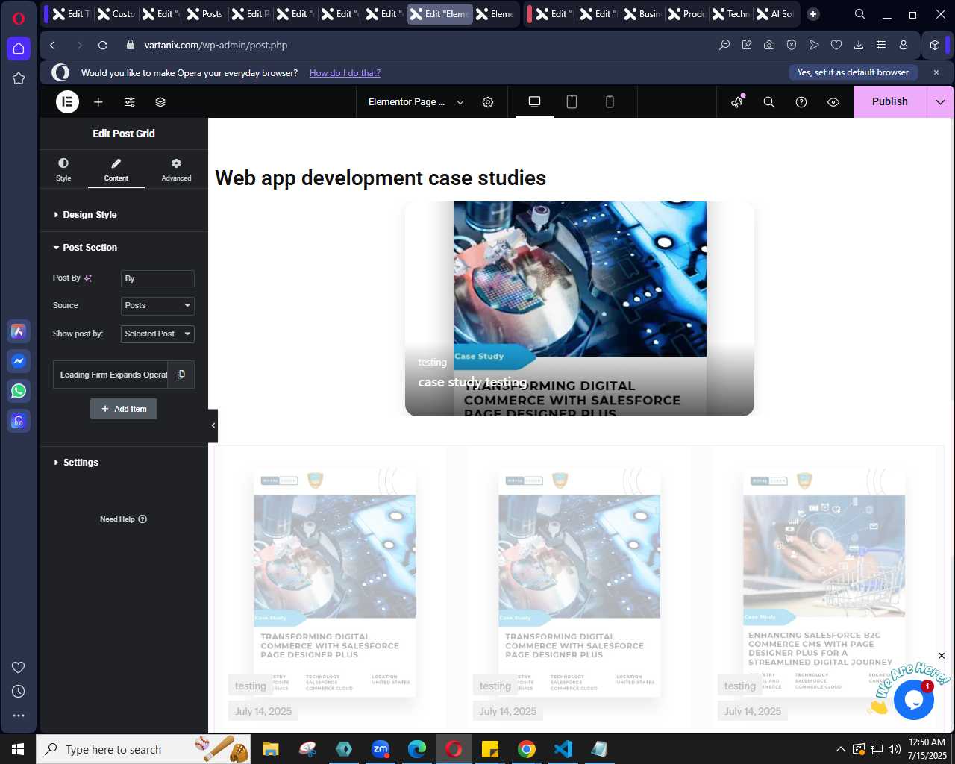Open the What's New megaphone icon
The height and width of the screenshot is (764, 955).
738,102
